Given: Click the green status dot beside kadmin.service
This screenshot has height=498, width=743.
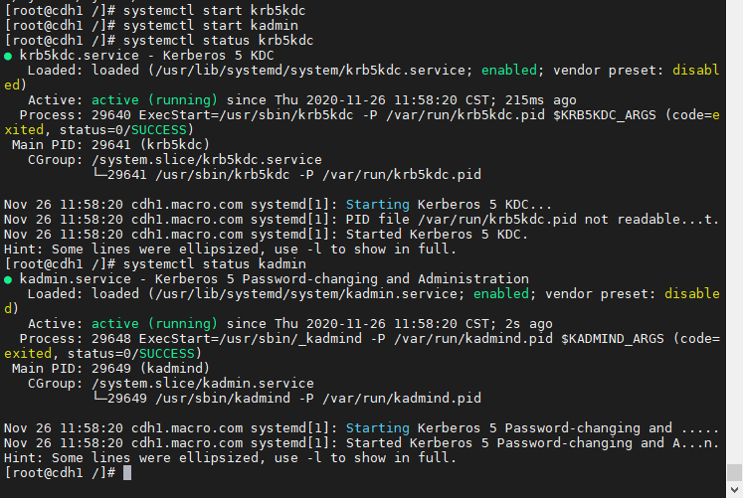Looking at the screenshot, I should 8,279.
